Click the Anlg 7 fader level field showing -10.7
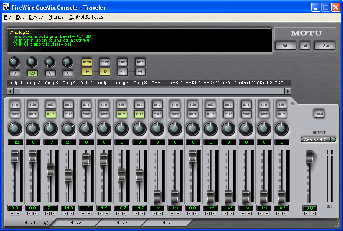The image size is (343, 231). pos(121,208)
